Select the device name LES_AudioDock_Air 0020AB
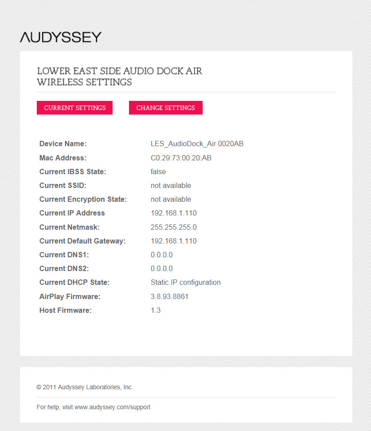The image size is (371, 431). point(197,144)
